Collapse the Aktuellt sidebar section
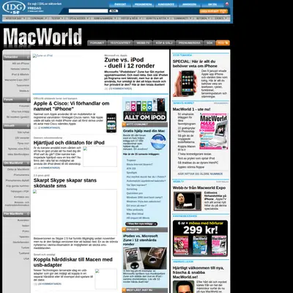 (x=29, y=126)
